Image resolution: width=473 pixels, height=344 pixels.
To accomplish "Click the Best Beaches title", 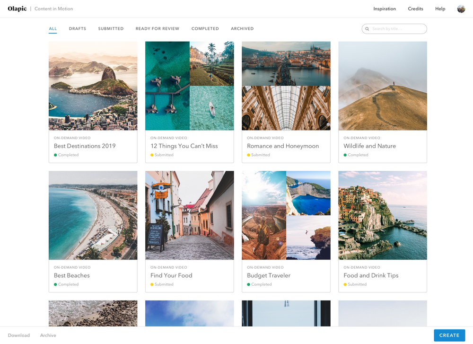I will pos(72,275).
